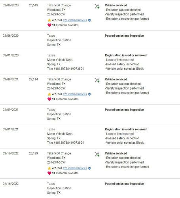
Task: Click the pink heart favorites icon in 02/09/2021 entry
Action: coord(49,99)
